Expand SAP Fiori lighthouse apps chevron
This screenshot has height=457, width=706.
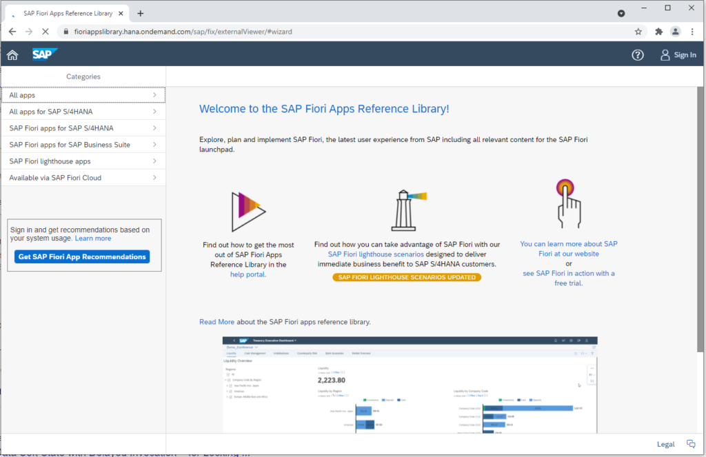154,161
